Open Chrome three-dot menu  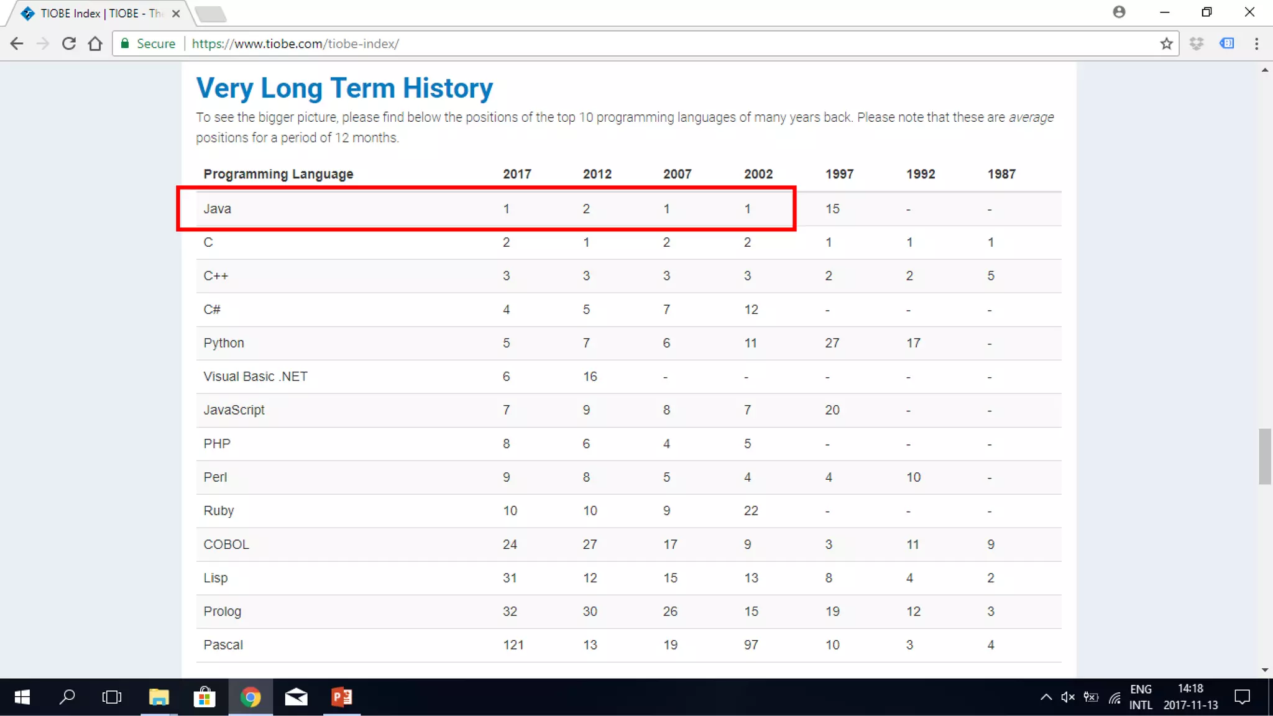point(1256,44)
